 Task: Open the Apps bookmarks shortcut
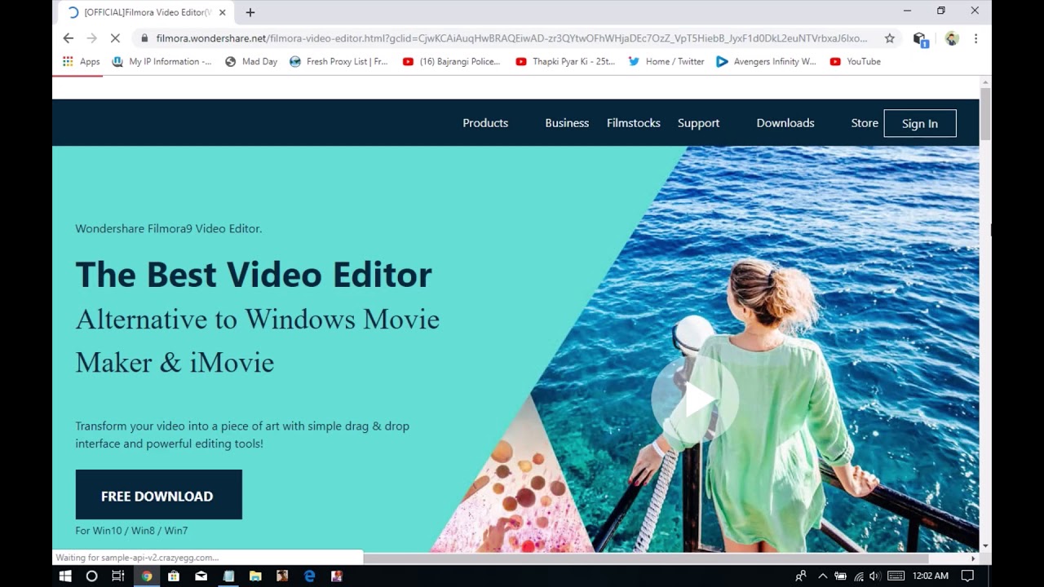click(x=82, y=61)
